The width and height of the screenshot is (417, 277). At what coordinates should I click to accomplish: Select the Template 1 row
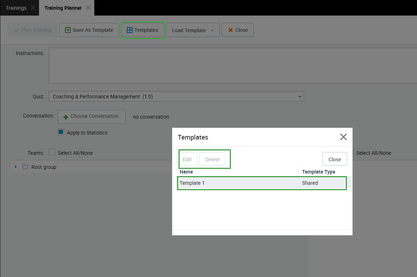[x=238, y=183]
